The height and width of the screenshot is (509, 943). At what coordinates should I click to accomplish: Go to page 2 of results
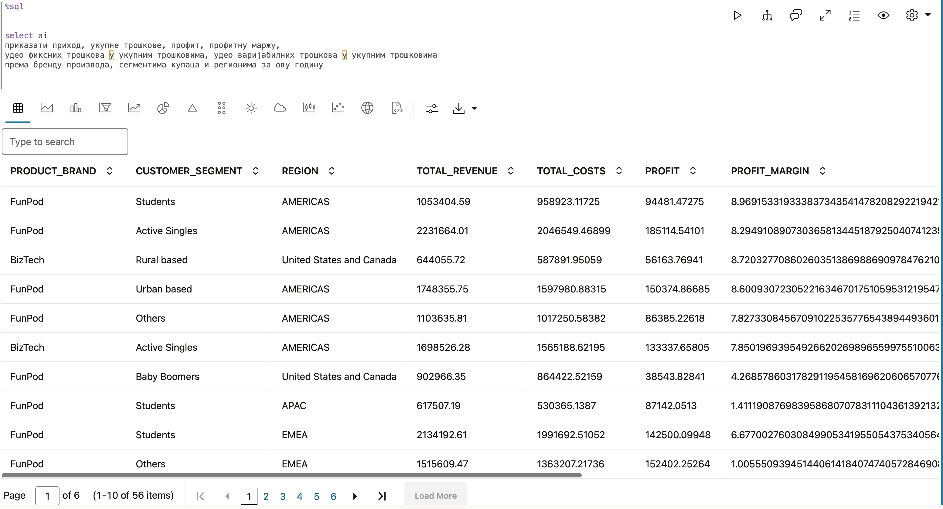(x=266, y=497)
